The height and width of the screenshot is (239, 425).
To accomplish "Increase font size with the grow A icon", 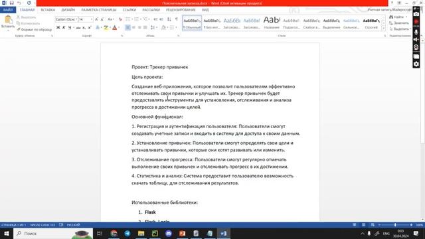I will [96, 19].
